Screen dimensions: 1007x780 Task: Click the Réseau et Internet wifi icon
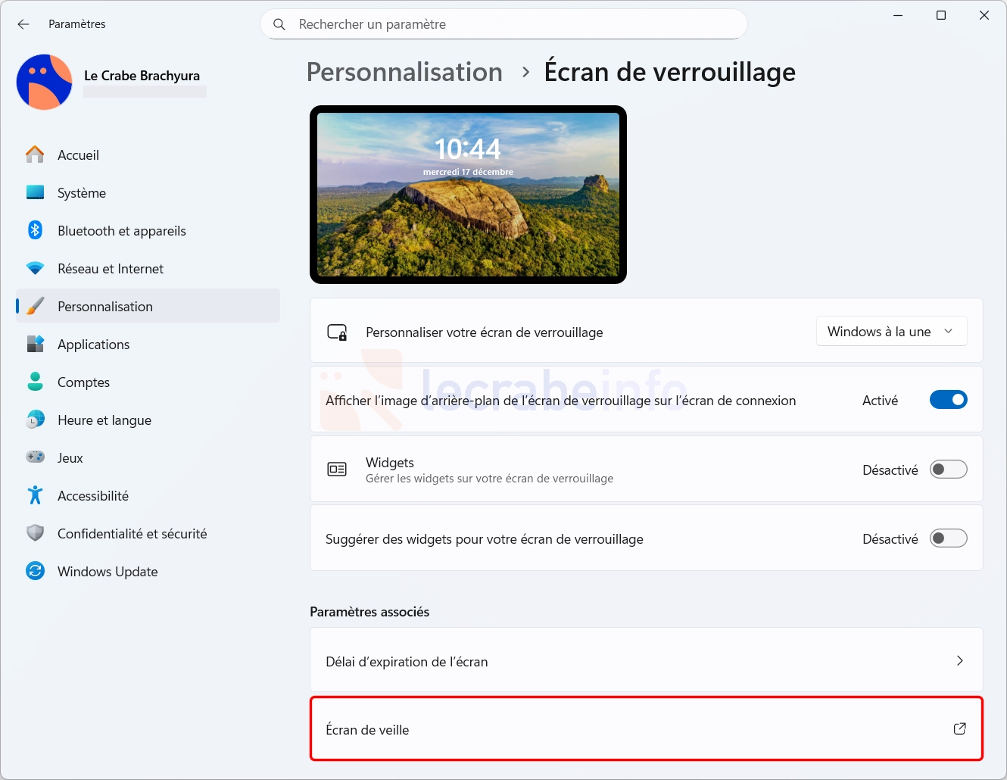[35, 268]
